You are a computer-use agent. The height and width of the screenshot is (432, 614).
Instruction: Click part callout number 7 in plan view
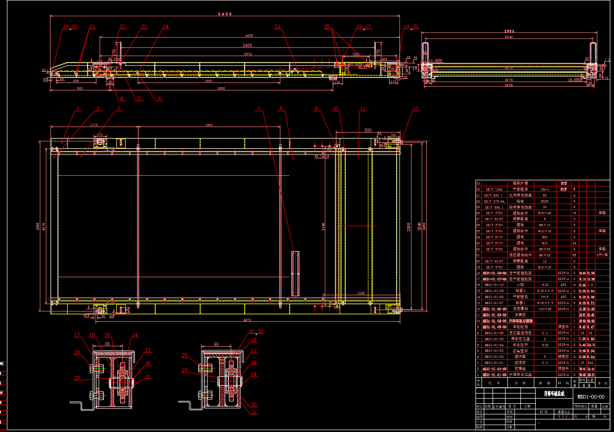[259, 109]
